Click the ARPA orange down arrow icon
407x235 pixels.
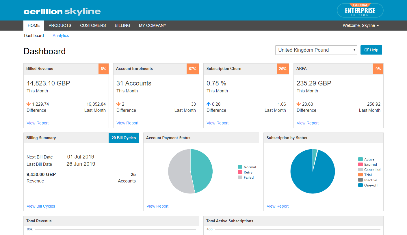coord(299,104)
